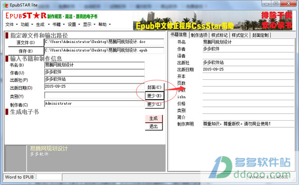
Task: Click the empty 价格 field
Action: point(248,104)
